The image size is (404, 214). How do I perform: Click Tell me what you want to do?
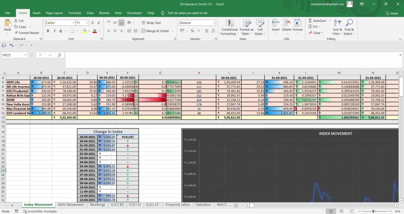187,13
